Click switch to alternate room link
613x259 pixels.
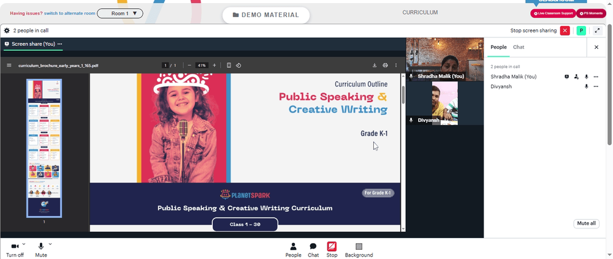pos(70,13)
